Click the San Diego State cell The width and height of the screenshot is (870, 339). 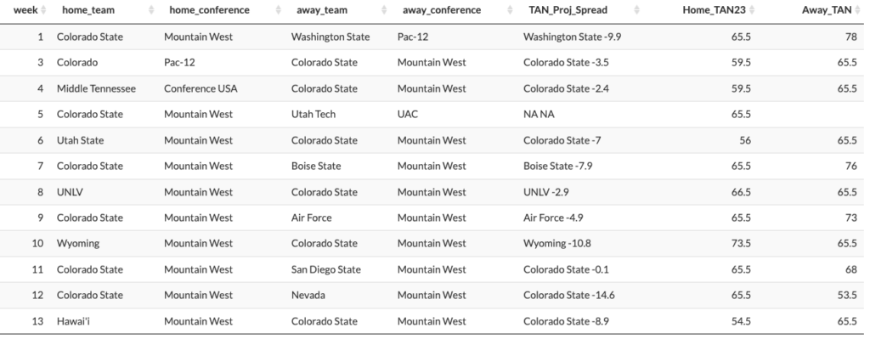tap(325, 269)
